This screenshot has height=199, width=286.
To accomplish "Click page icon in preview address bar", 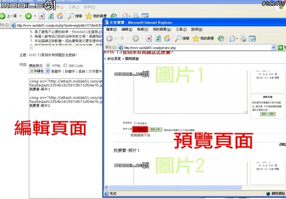I will [x=121, y=48].
